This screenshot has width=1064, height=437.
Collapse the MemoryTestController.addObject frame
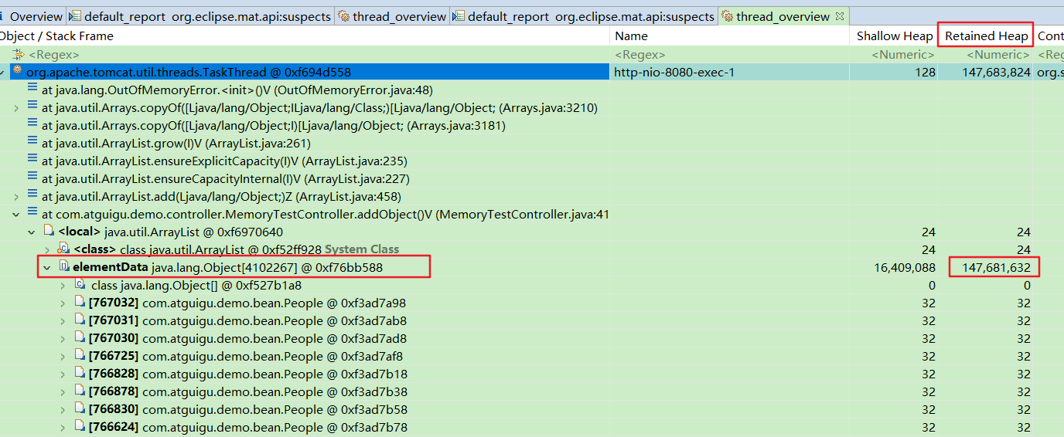click(x=16, y=214)
